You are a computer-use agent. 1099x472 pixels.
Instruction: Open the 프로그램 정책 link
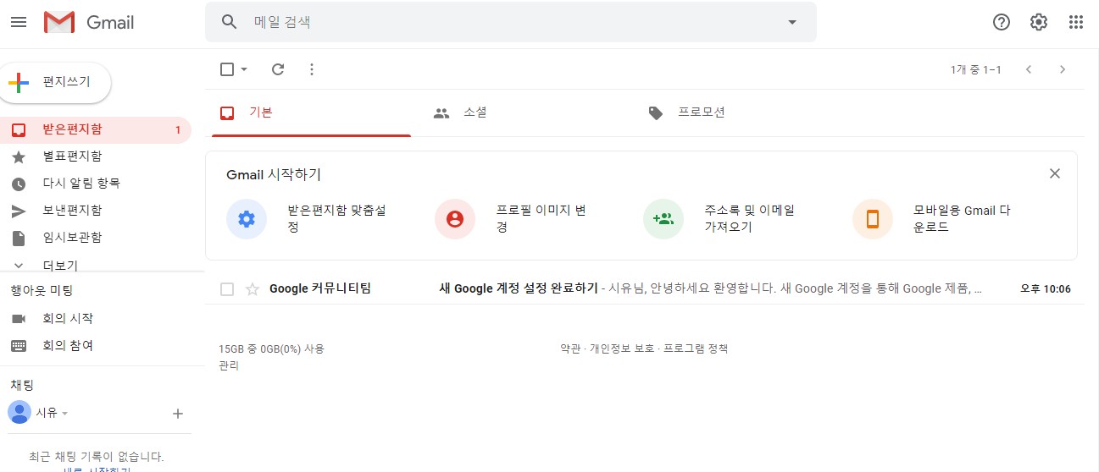pos(696,349)
